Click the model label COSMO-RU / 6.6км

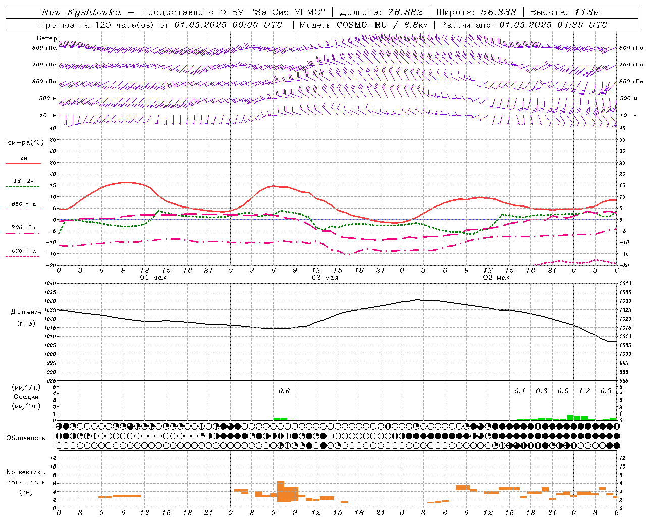383,25
